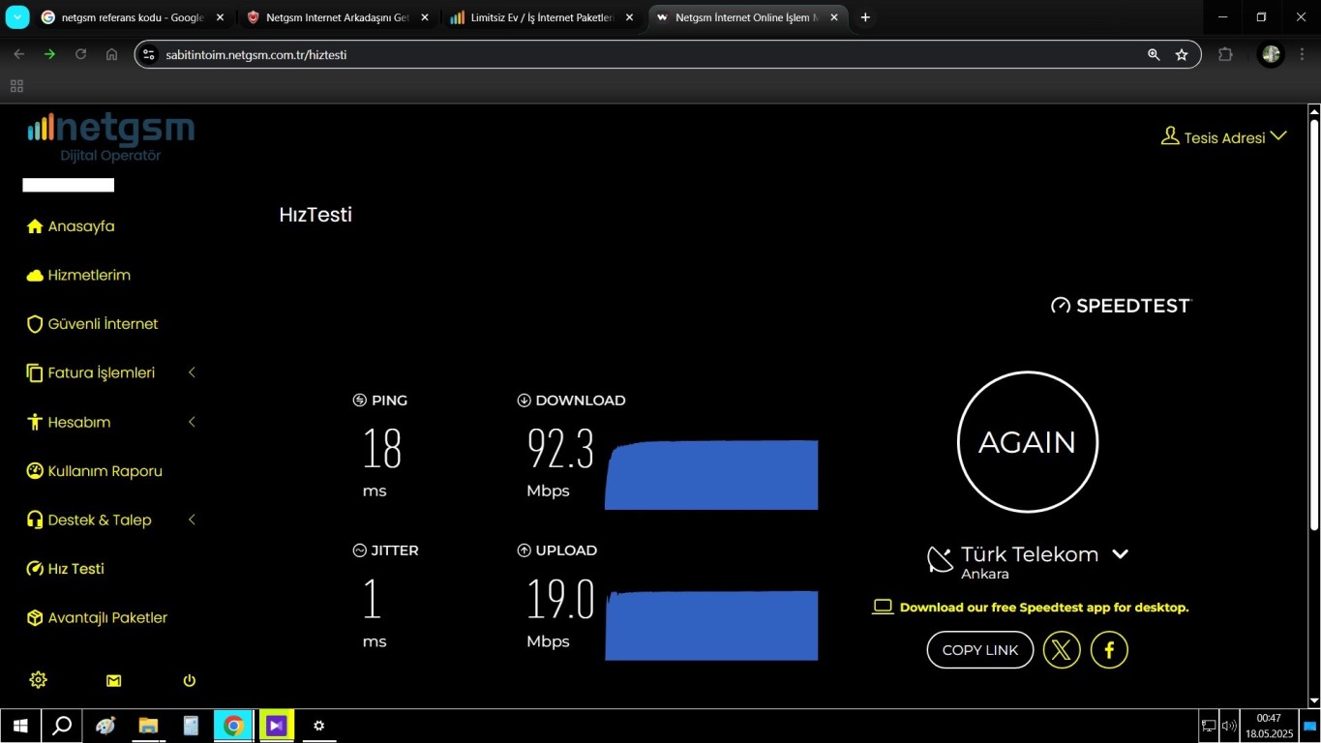Open the Hizmetlerim menu item
The width and height of the screenshot is (1321, 743).
89,276
